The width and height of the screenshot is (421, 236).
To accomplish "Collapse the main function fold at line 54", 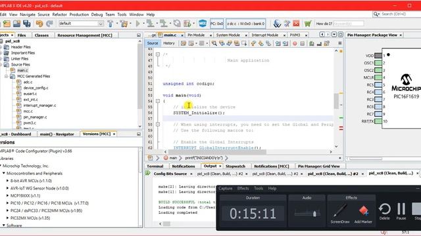I will [158, 101].
